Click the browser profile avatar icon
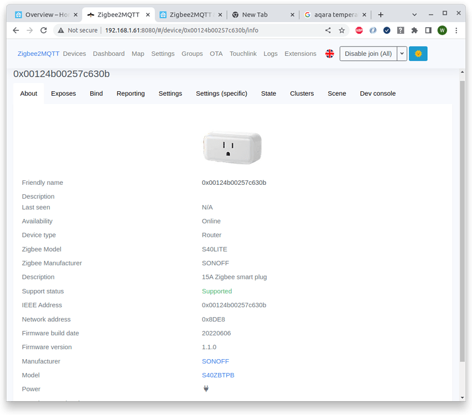Viewport: 472px width, 415px height. [x=442, y=30]
